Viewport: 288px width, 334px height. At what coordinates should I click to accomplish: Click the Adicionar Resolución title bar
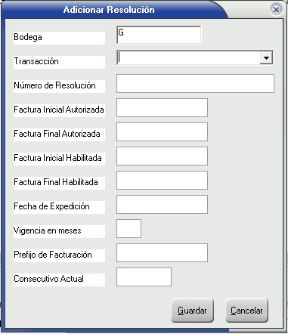click(x=109, y=10)
